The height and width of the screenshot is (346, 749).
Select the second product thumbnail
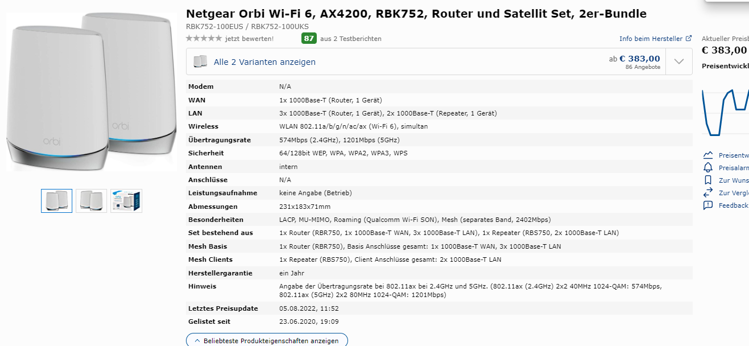92,201
